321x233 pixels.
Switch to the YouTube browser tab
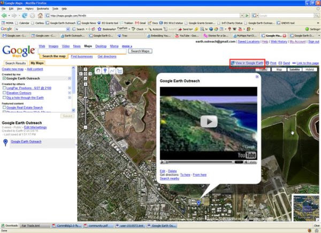coord(187,36)
